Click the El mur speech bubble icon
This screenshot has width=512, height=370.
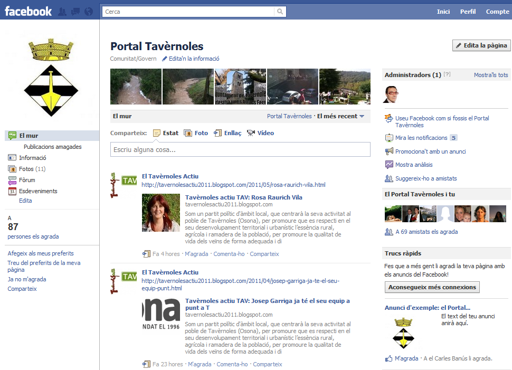point(12,135)
